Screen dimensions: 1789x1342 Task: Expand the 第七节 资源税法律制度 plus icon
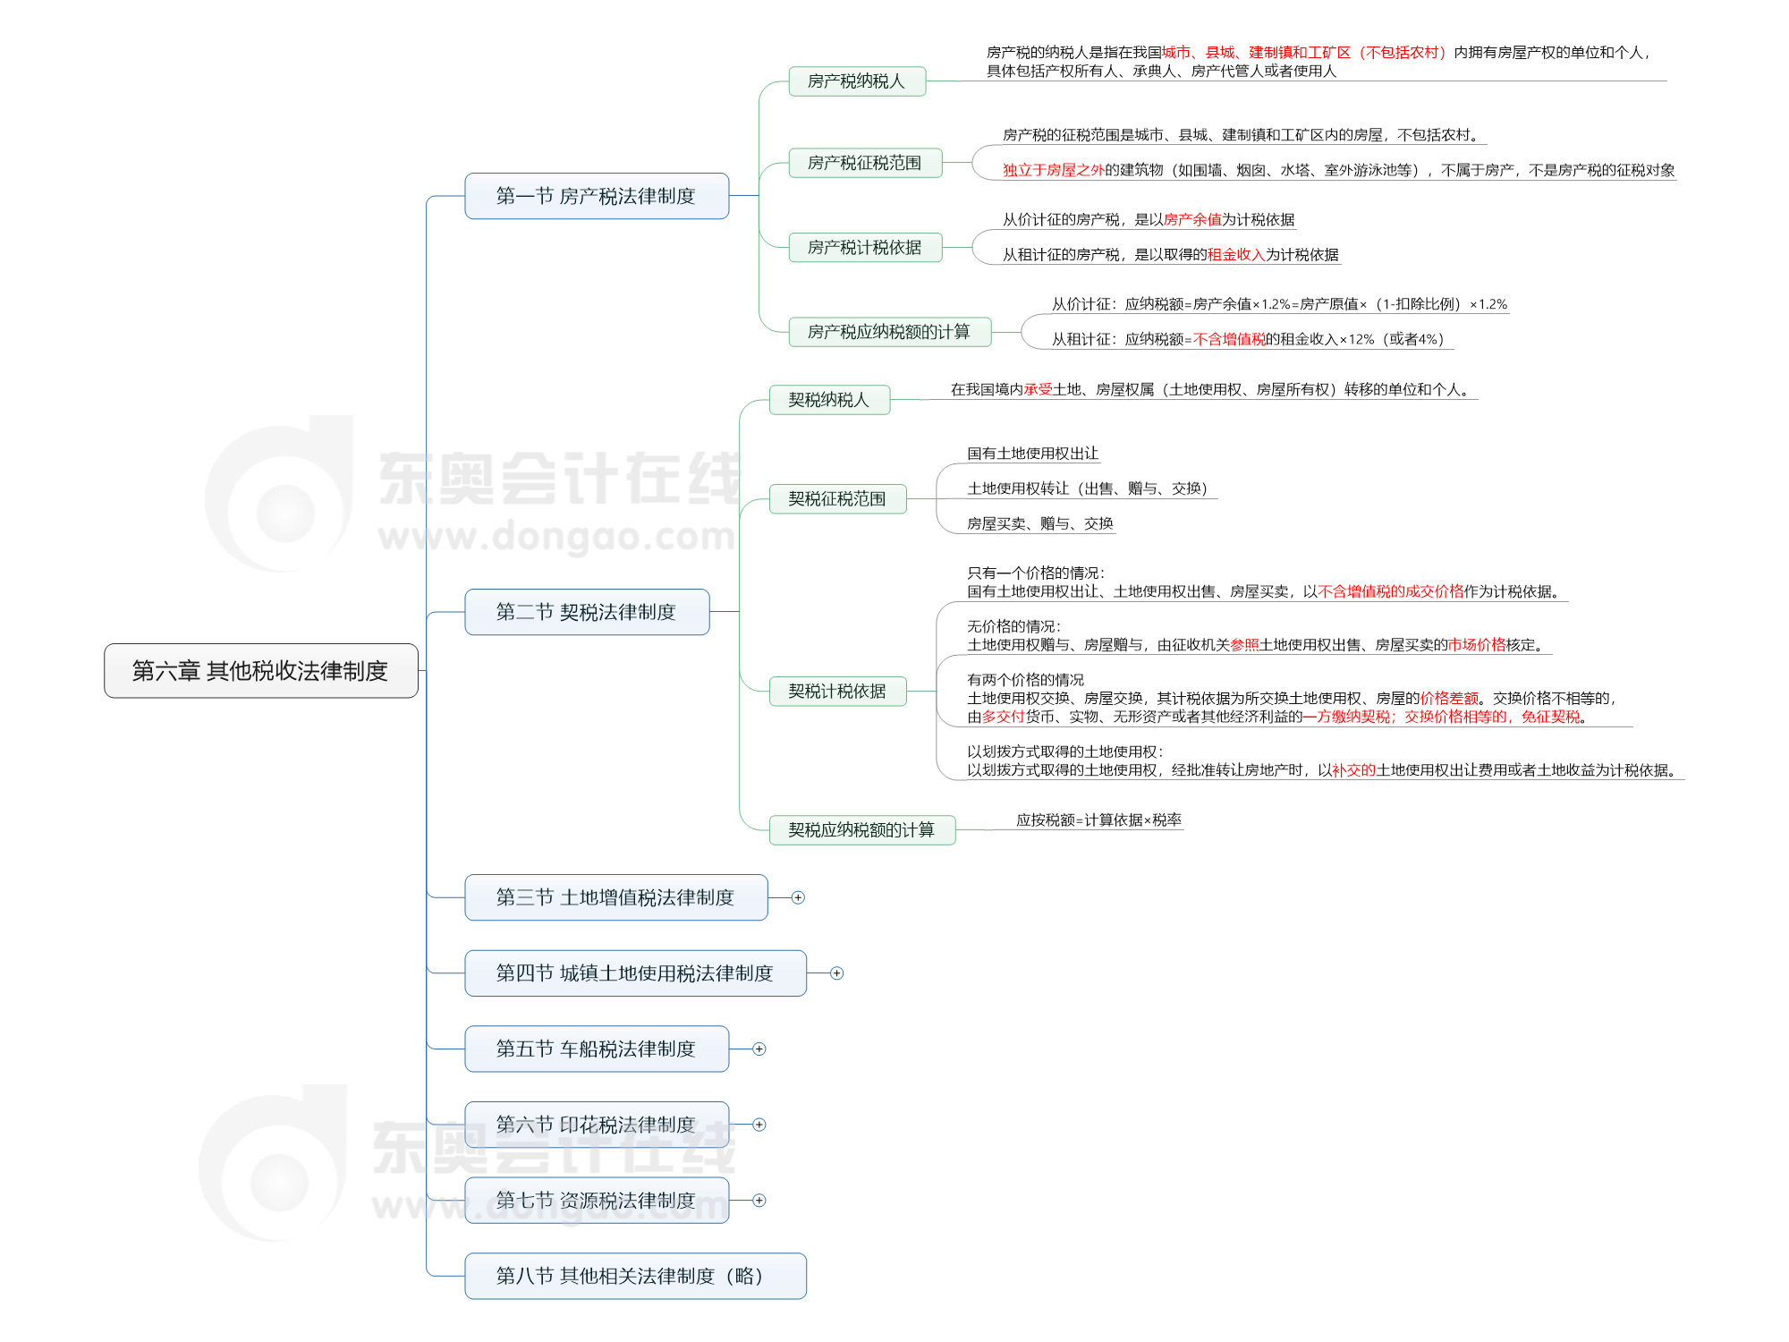coord(759,1201)
